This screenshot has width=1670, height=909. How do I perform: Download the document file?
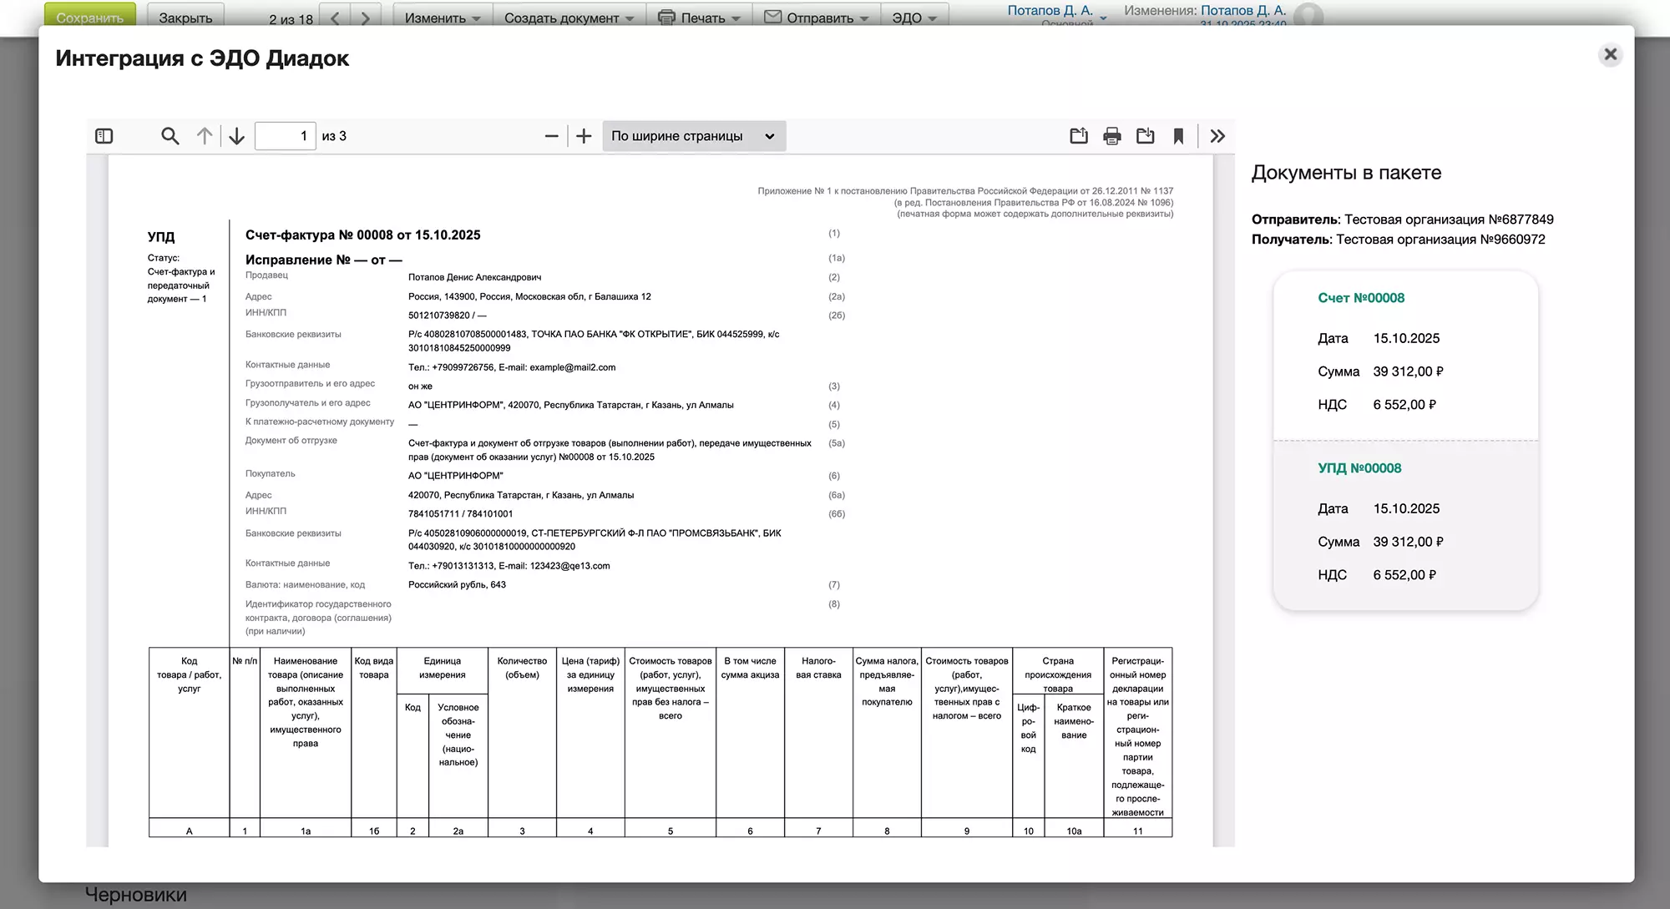pyautogui.click(x=1146, y=136)
